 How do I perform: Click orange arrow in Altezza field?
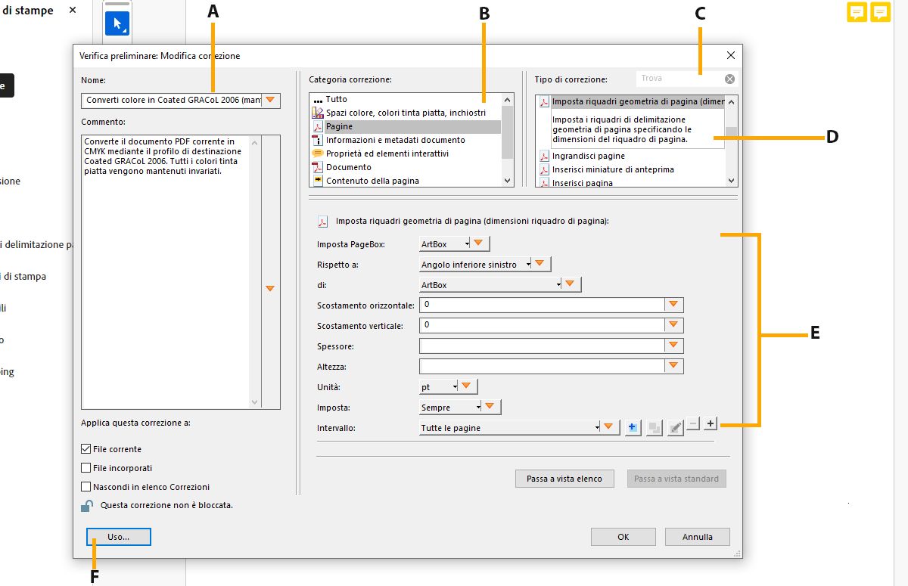[x=673, y=366]
